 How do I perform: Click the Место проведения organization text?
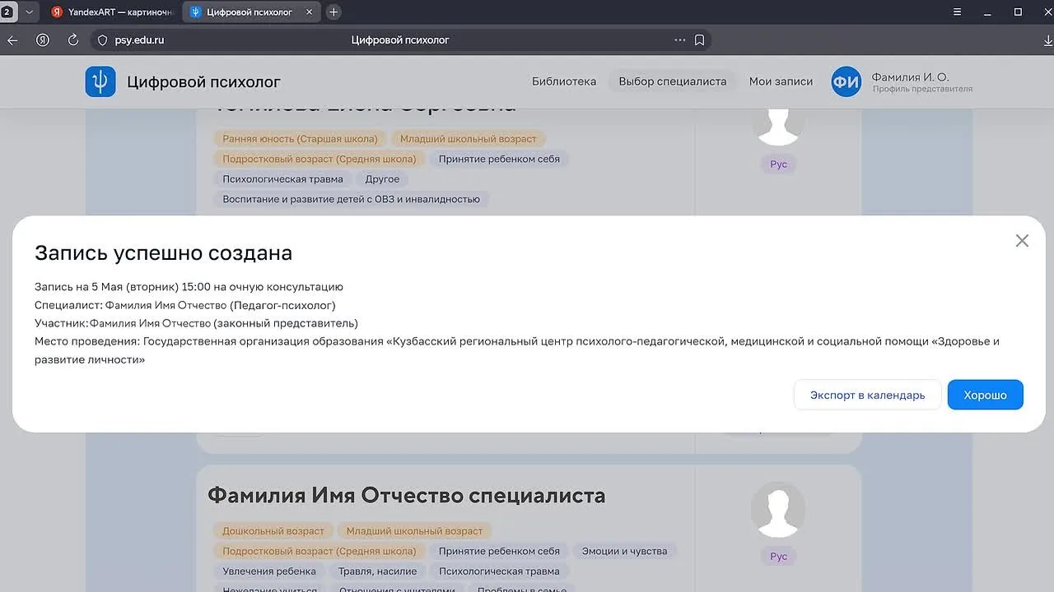point(517,350)
